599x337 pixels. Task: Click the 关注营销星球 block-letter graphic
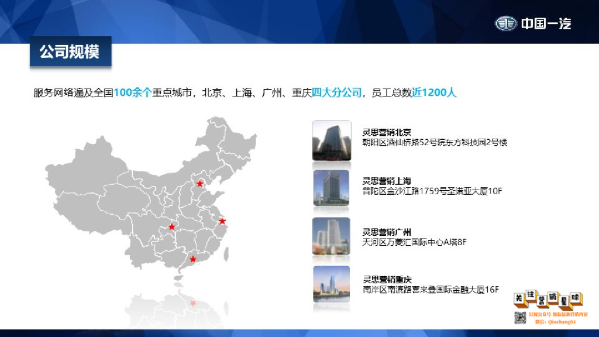click(x=547, y=300)
